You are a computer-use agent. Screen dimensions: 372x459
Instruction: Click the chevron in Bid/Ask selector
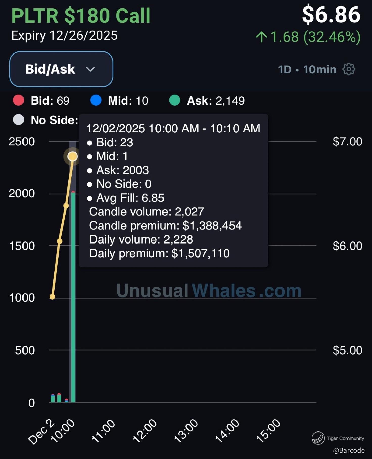tap(90, 69)
